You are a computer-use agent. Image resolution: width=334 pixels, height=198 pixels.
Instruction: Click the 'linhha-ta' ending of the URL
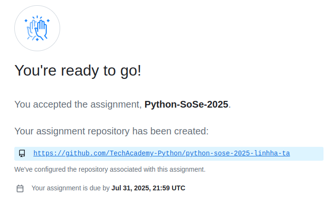(x=272, y=154)
